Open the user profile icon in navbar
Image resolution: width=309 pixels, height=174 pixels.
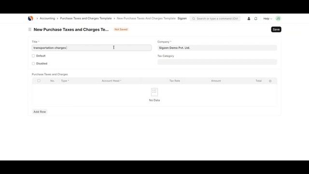pyautogui.click(x=249, y=18)
